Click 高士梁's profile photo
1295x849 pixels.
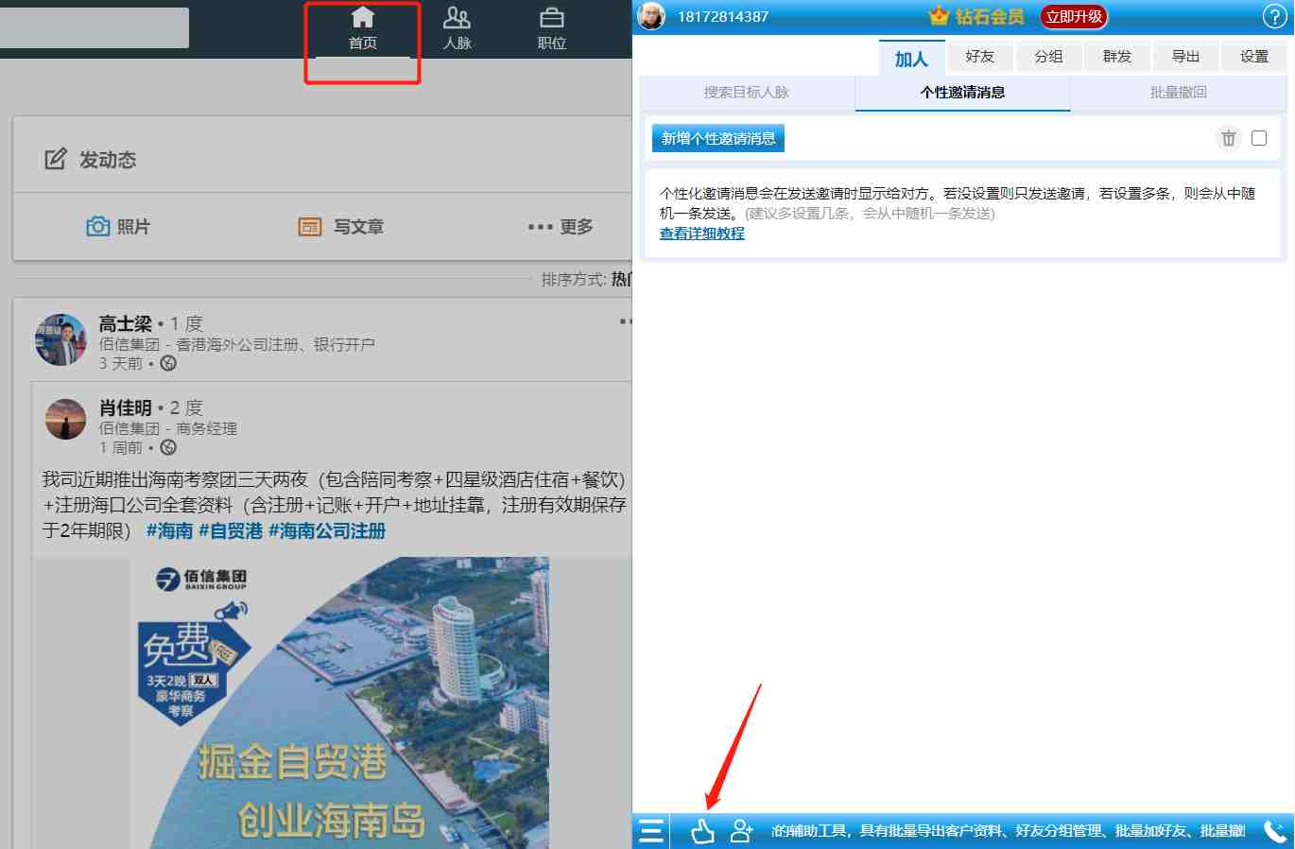click(x=60, y=339)
